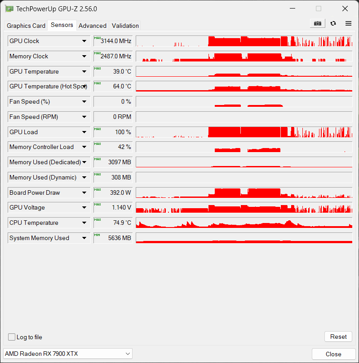Open Memory Used (Dynamic) dropdown

84,178
